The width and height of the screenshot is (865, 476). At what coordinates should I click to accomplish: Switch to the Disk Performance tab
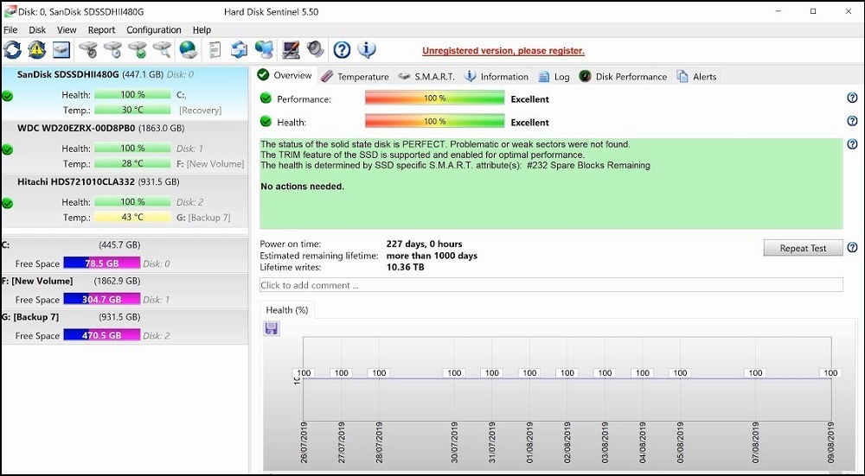tap(624, 77)
